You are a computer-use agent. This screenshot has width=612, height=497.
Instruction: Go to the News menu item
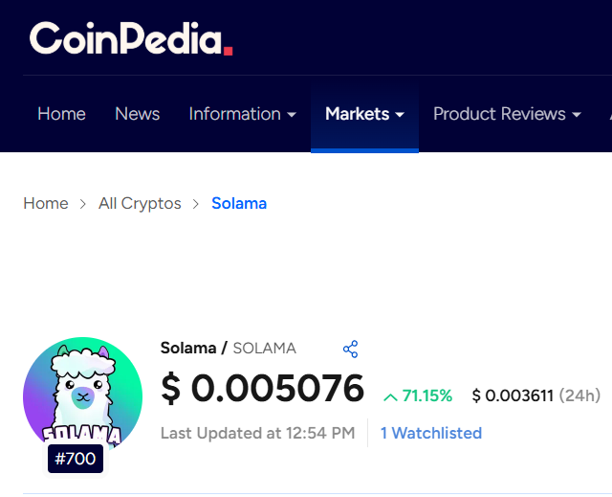pyautogui.click(x=137, y=114)
